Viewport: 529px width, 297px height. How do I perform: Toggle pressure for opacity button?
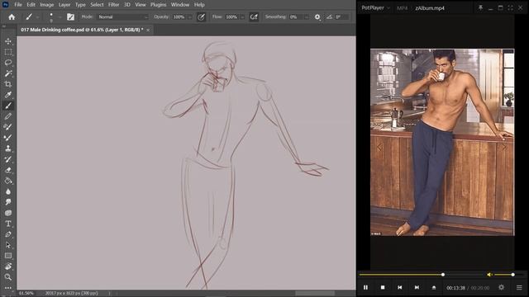(x=201, y=16)
